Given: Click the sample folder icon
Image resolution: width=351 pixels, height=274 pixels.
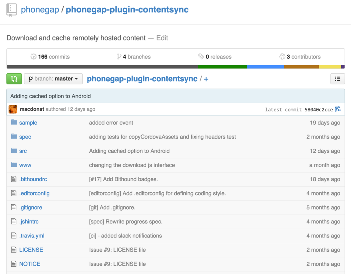Looking at the screenshot, I should tap(14, 122).
